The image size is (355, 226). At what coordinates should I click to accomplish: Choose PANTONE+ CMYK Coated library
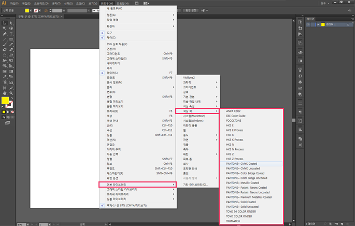(251, 164)
